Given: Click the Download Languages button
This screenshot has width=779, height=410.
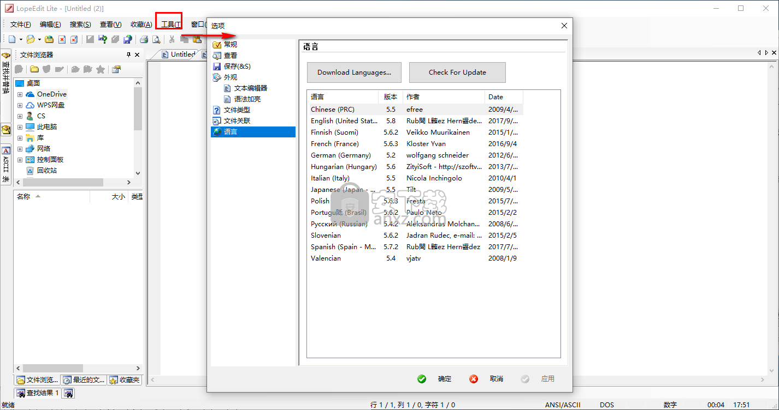Looking at the screenshot, I should click(354, 73).
